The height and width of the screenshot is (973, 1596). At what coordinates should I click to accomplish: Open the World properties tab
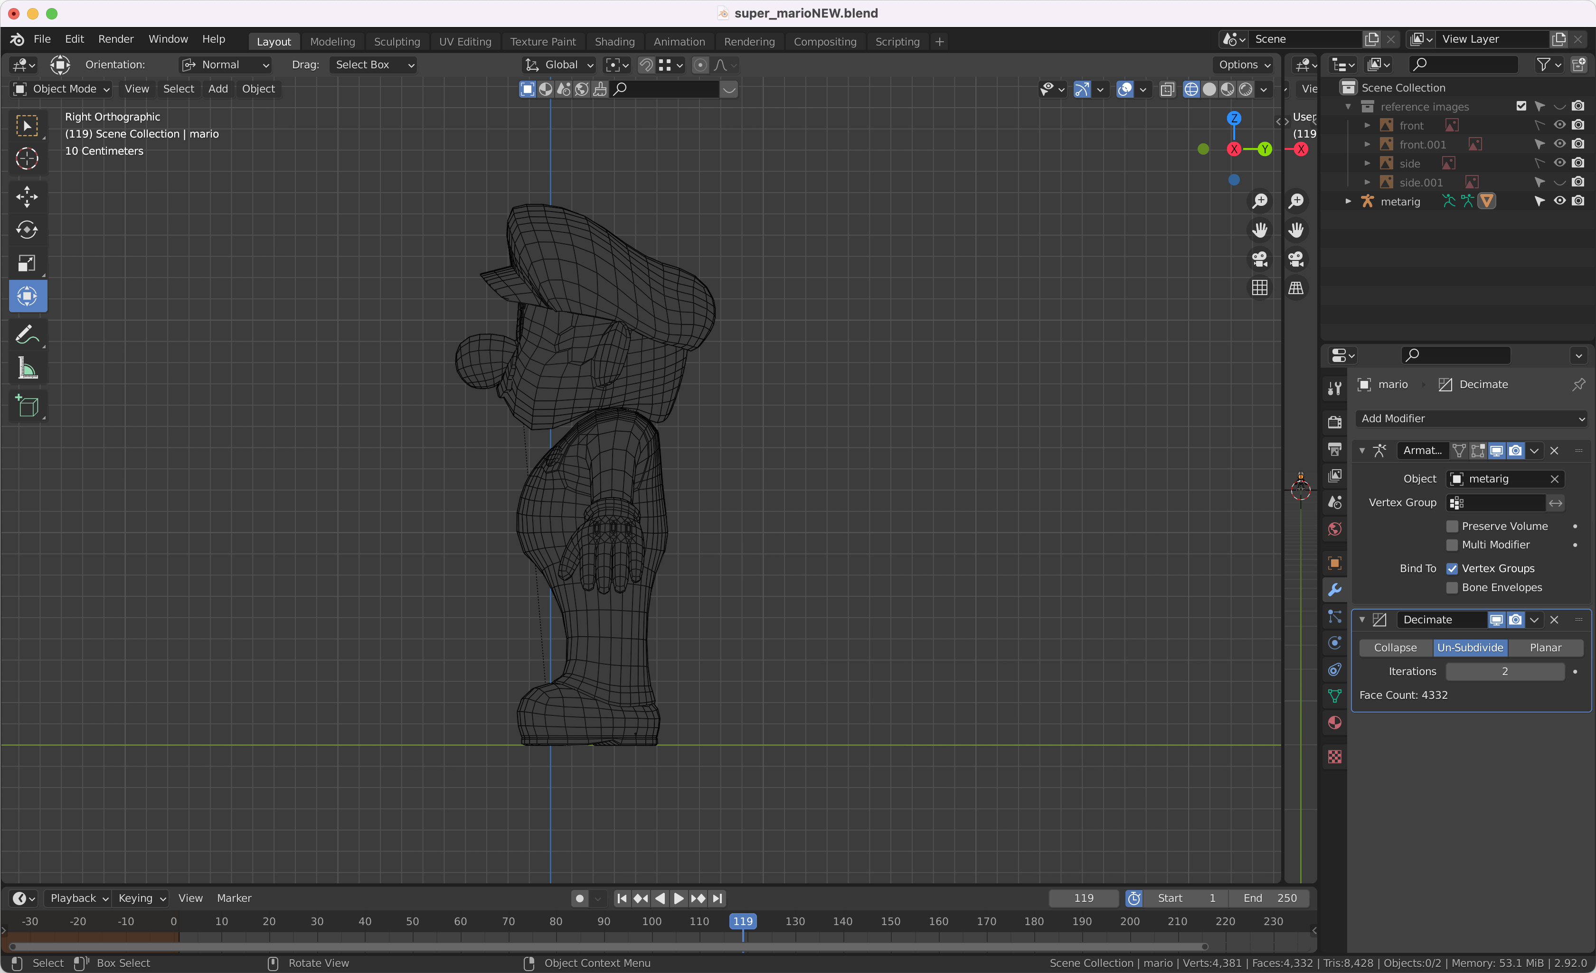[1334, 529]
